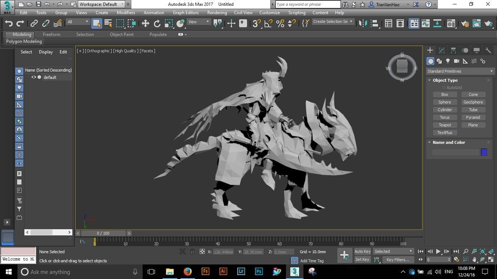Switch to the Hierarchy command panel tab
Viewport: 497px width, 279px height.
pyautogui.click(x=453, y=50)
